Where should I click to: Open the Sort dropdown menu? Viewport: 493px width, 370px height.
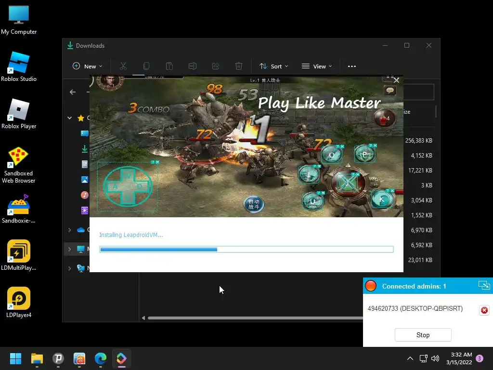pyautogui.click(x=273, y=66)
